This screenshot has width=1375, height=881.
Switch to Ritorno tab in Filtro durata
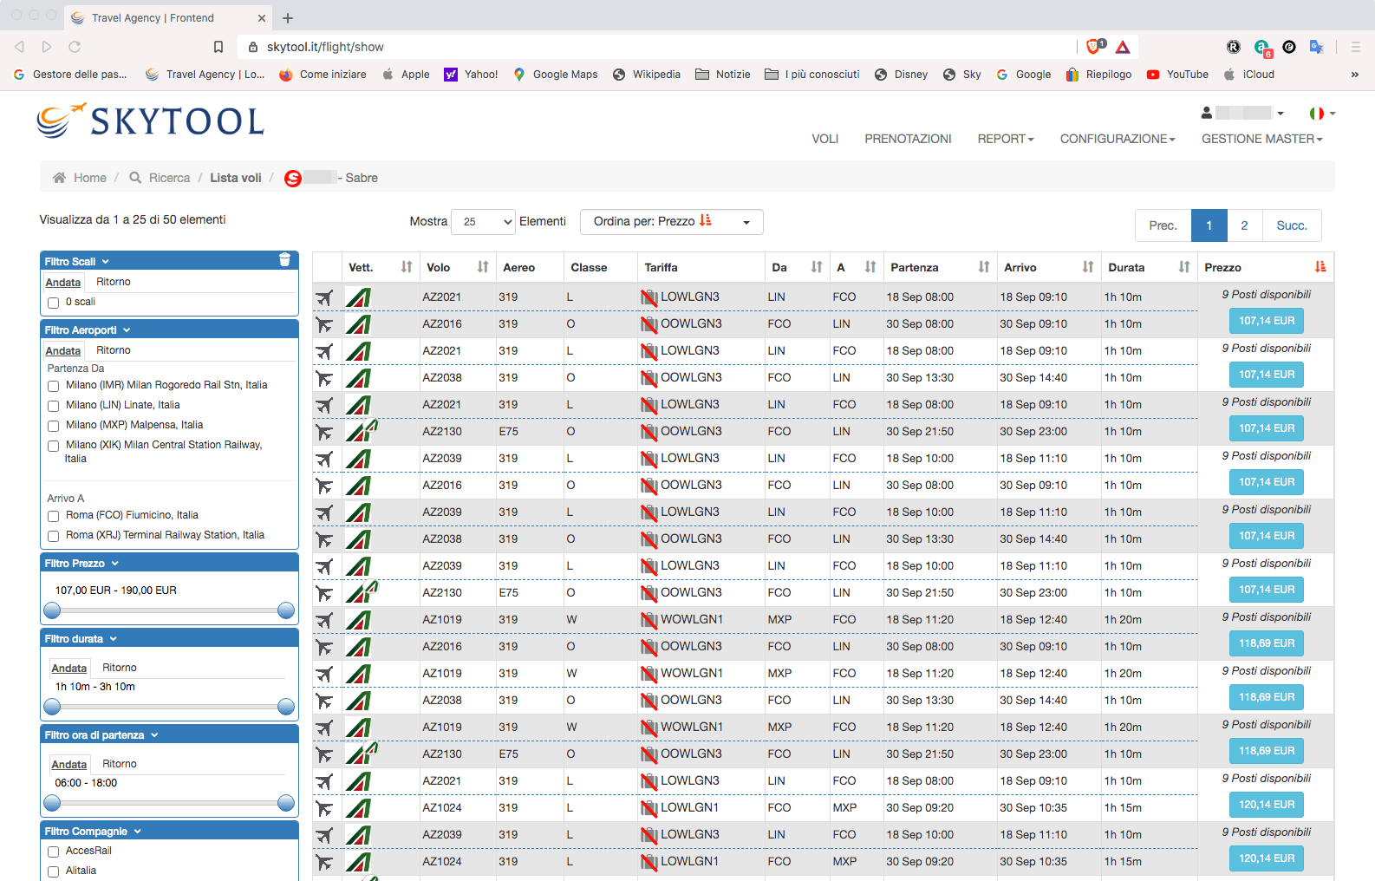[x=120, y=668]
